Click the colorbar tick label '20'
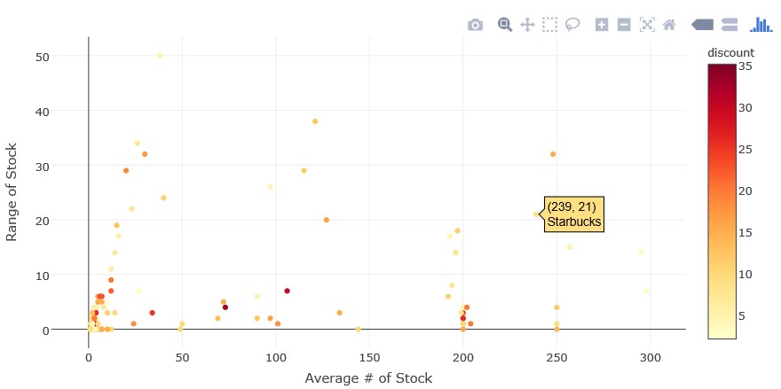 pyautogui.click(x=745, y=191)
